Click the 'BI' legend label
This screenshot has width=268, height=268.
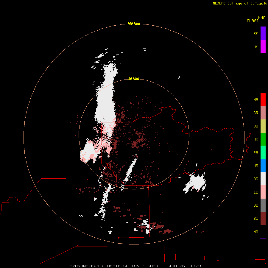[x=255, y=219]
